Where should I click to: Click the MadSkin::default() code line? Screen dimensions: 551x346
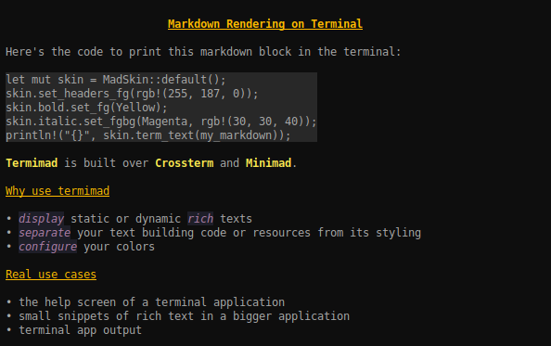(x=116, y=80)
